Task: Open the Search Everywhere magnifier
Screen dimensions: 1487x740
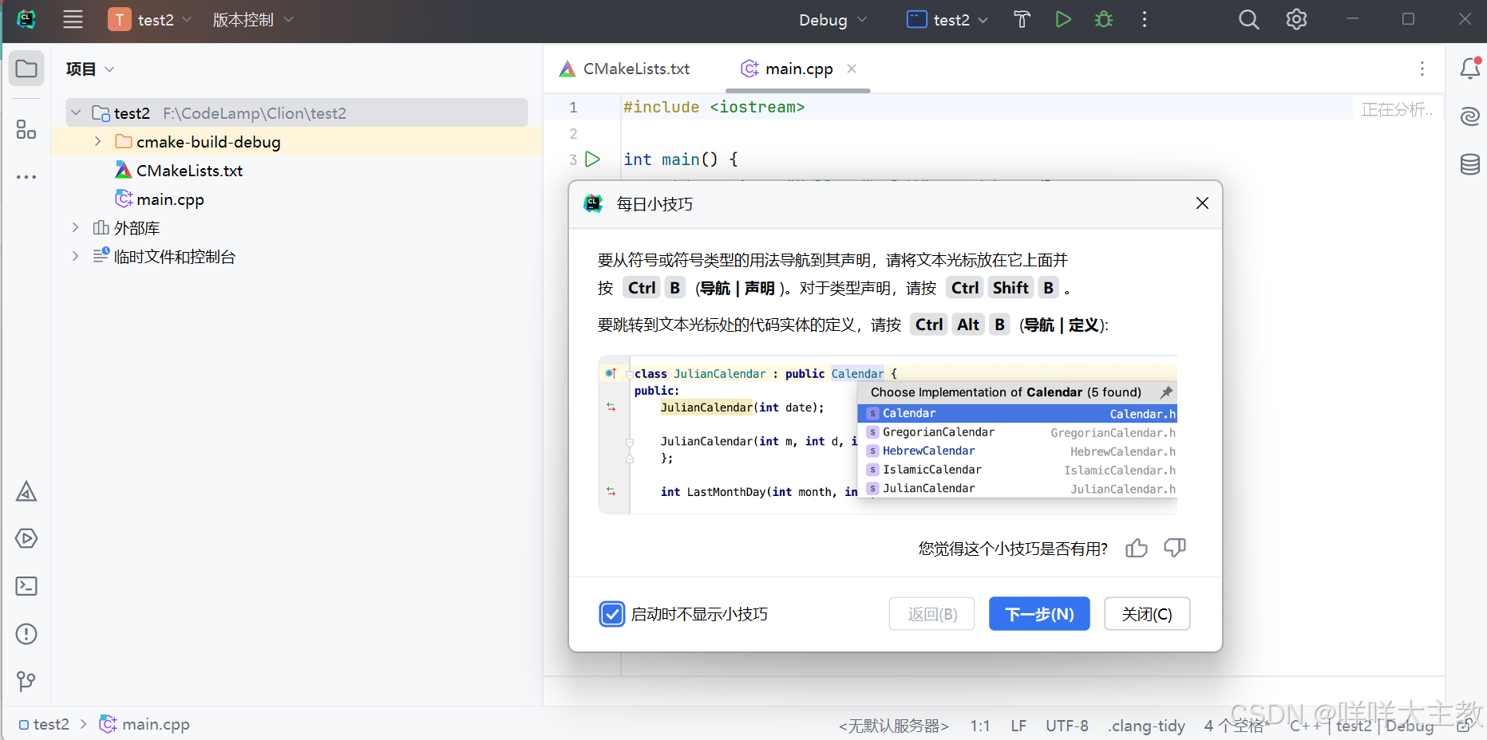Action: click(x=1248, y=20)
